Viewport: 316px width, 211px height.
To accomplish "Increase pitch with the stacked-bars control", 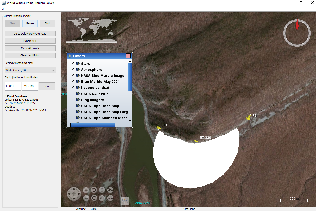I will [102, 190].
